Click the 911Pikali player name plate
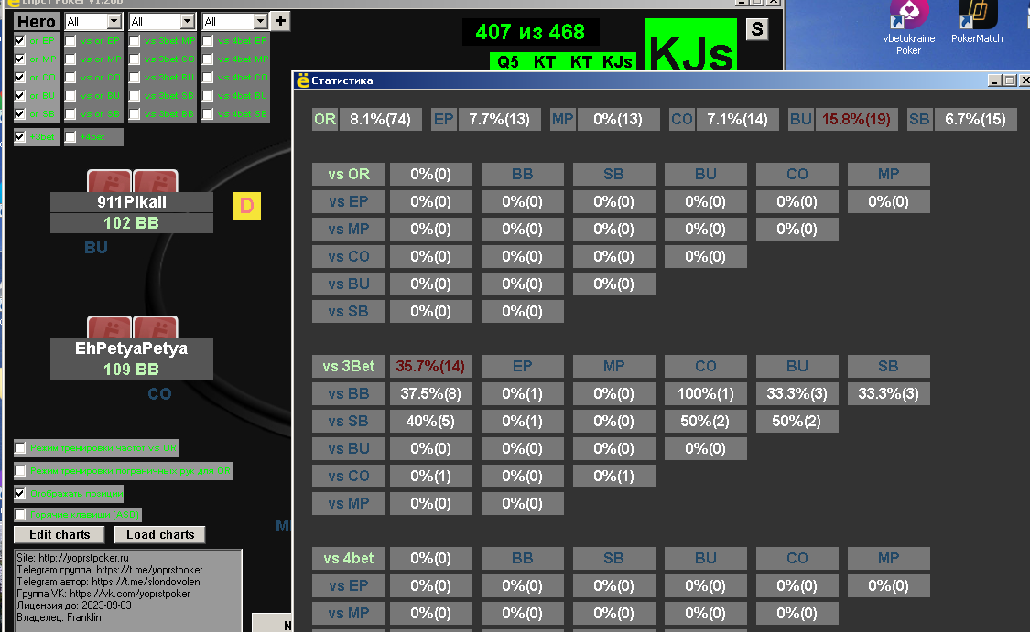 point(131,202)
